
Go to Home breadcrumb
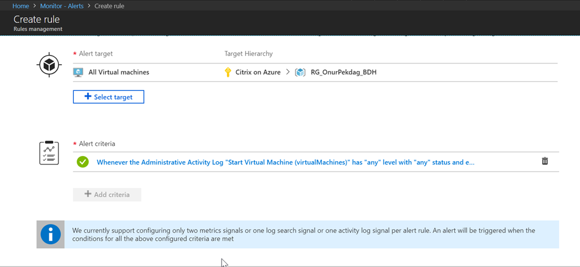[21, 6]
